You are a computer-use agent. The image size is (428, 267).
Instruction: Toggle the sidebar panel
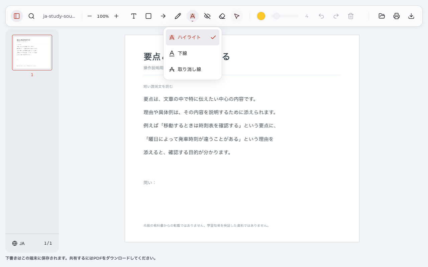click(x=17, y=16)
